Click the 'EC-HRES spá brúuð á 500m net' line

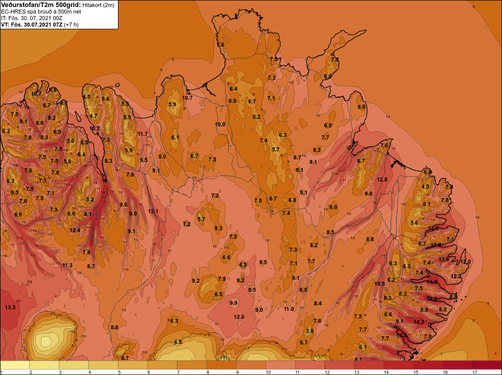(41, 12)
